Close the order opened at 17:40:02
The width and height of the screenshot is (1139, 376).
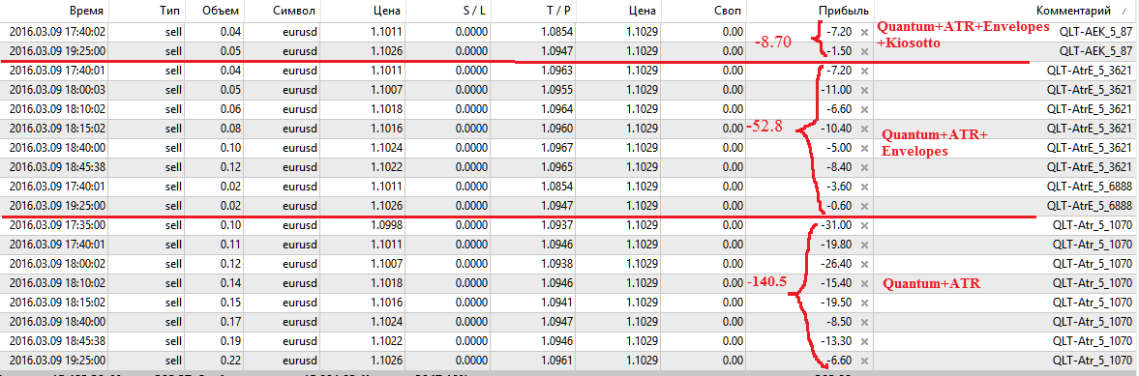(x=864, y=32)
